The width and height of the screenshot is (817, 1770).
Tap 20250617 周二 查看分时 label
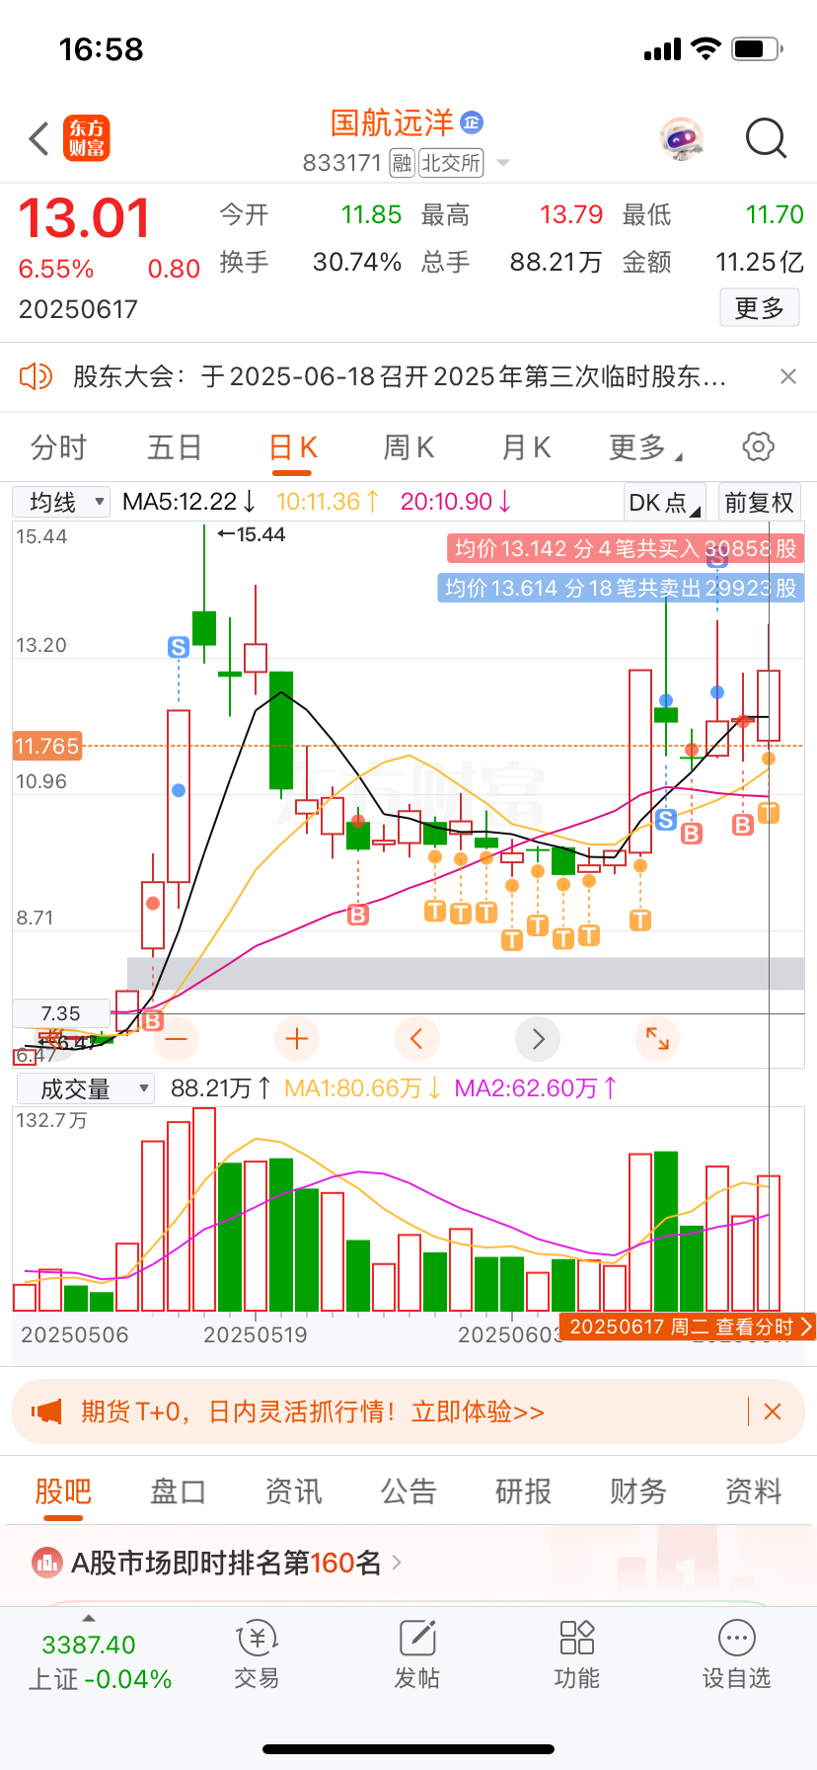(x=687, y=1327)
